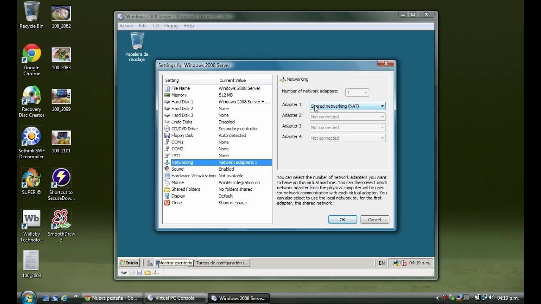The image size is (541, 304).
Task: Click Show Desktop in host quick launch
Action: (46, 298)
